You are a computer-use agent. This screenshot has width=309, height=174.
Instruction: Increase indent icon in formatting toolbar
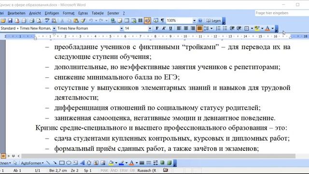[x=239, y=29]
